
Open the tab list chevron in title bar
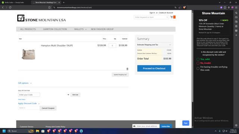220,3
